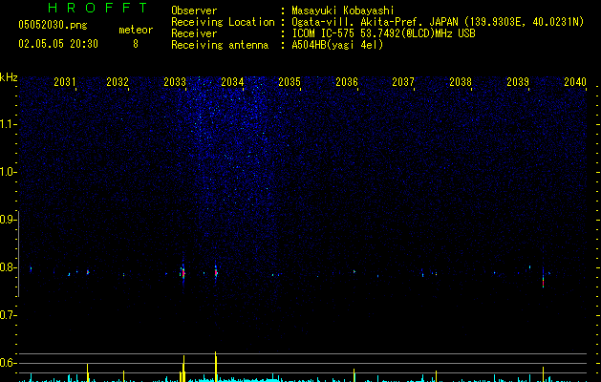The image size is (601, 382).
Task: Click the 2031 time marker
Action: coord(65,82)
